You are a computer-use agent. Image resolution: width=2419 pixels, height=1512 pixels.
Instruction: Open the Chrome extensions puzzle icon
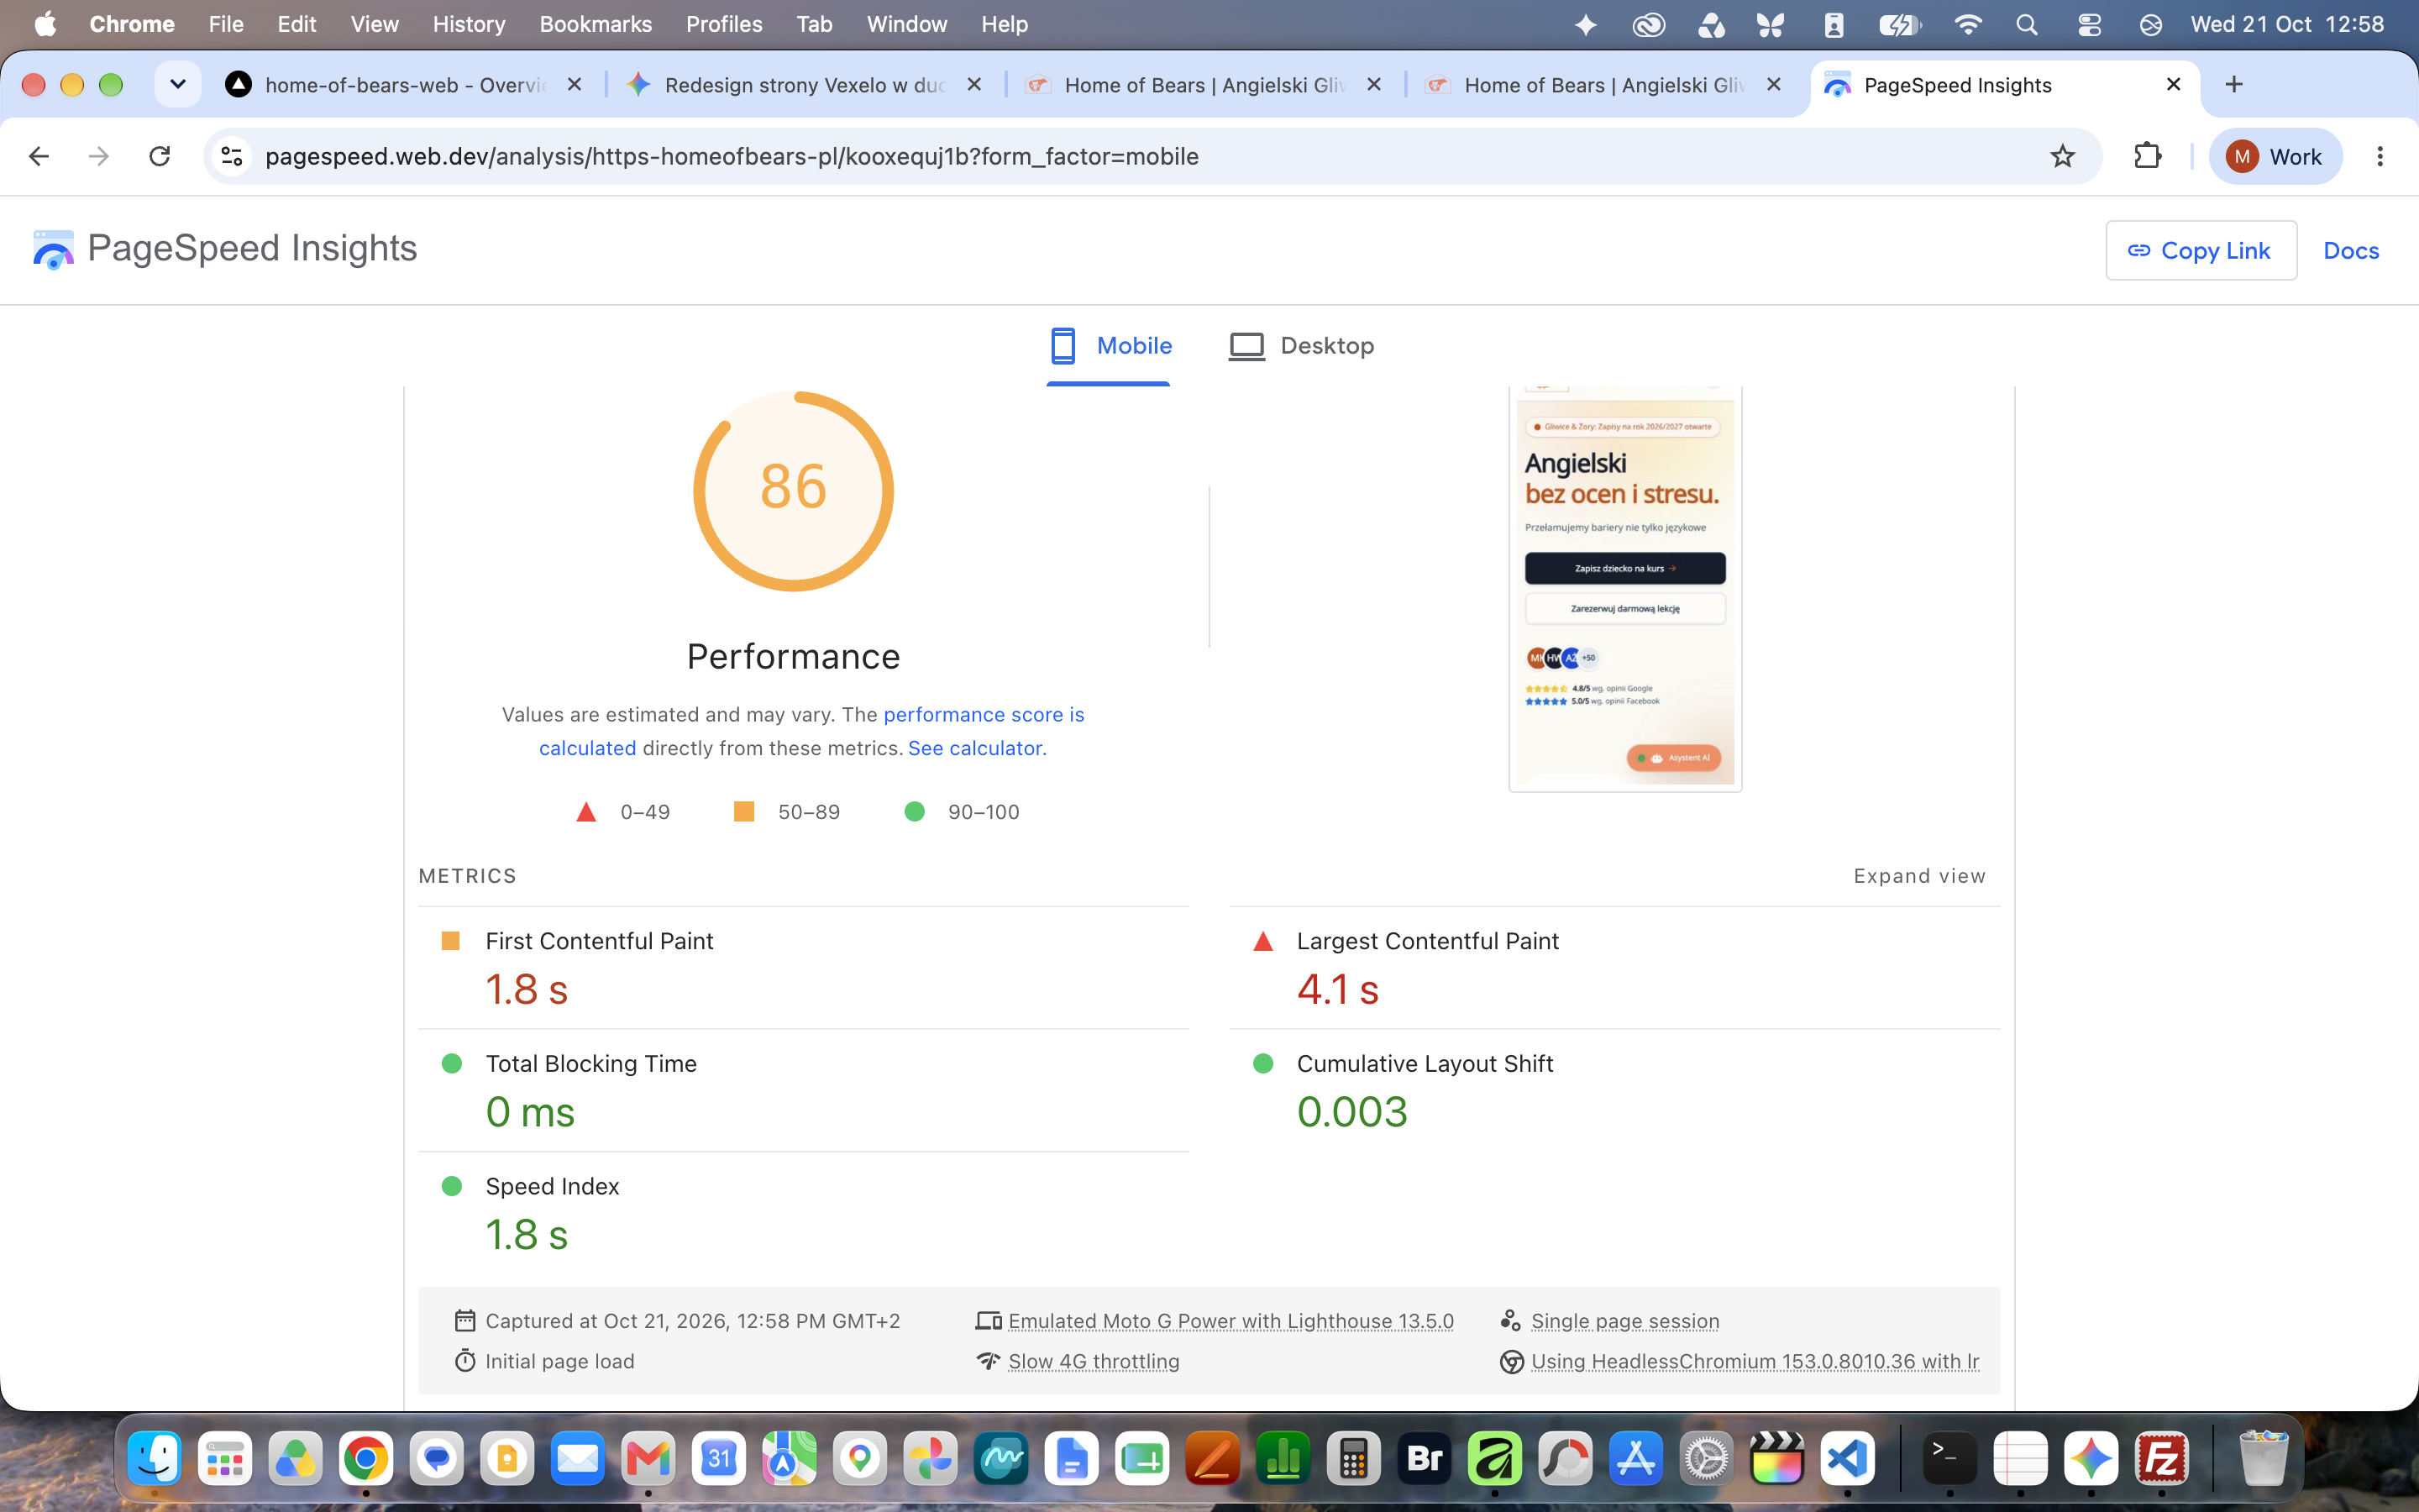(x=2147, y=156)
